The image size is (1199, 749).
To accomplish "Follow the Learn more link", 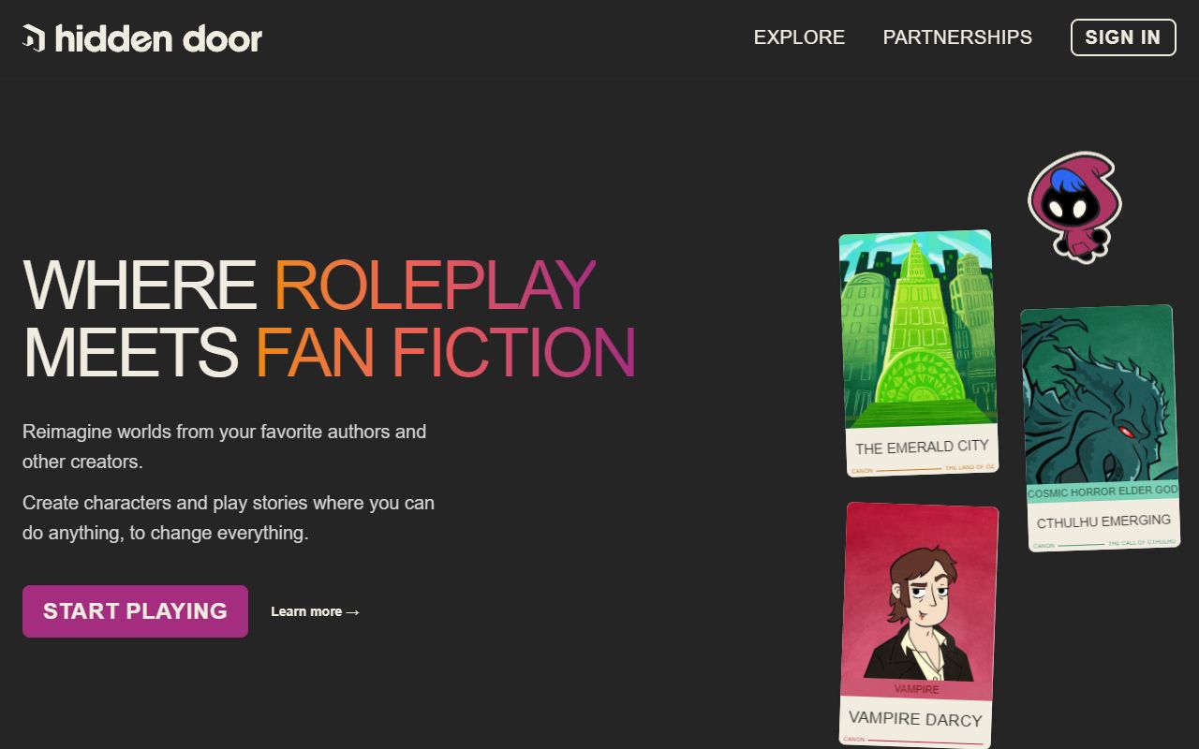I will (x=316, y=611).
